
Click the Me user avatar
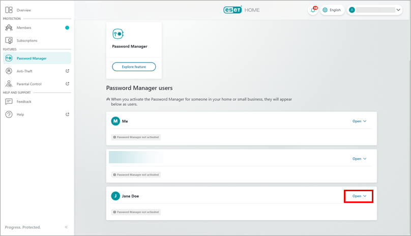(x=115, y=121)
